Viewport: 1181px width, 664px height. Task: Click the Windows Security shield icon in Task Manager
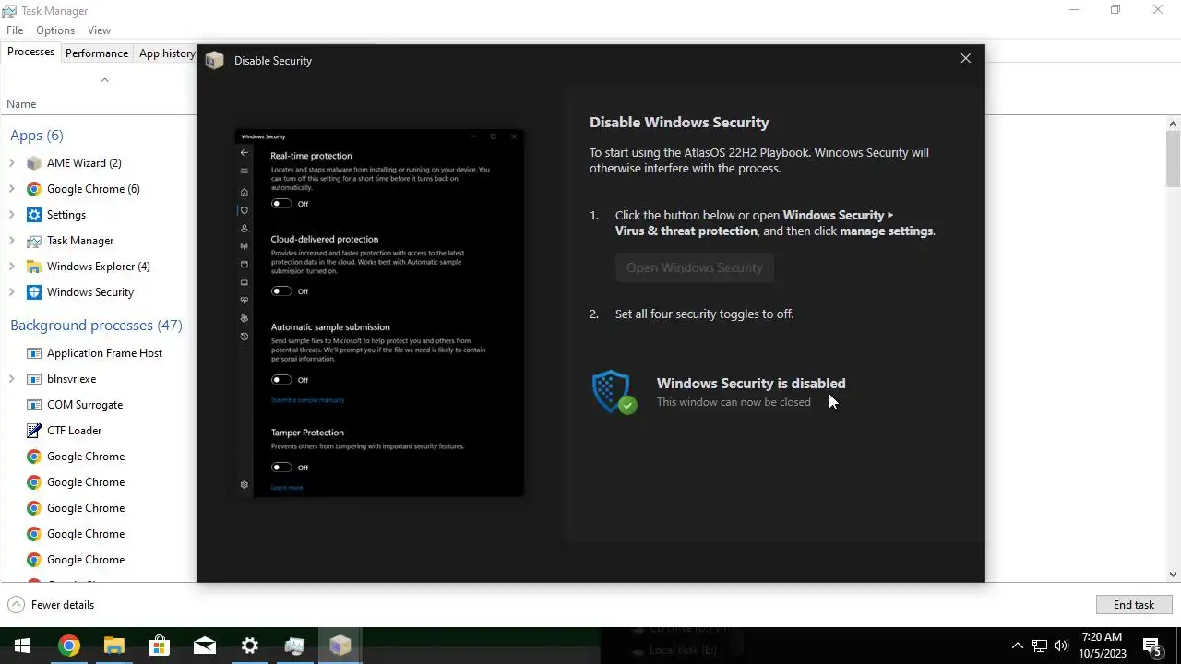tap(34, 292)
